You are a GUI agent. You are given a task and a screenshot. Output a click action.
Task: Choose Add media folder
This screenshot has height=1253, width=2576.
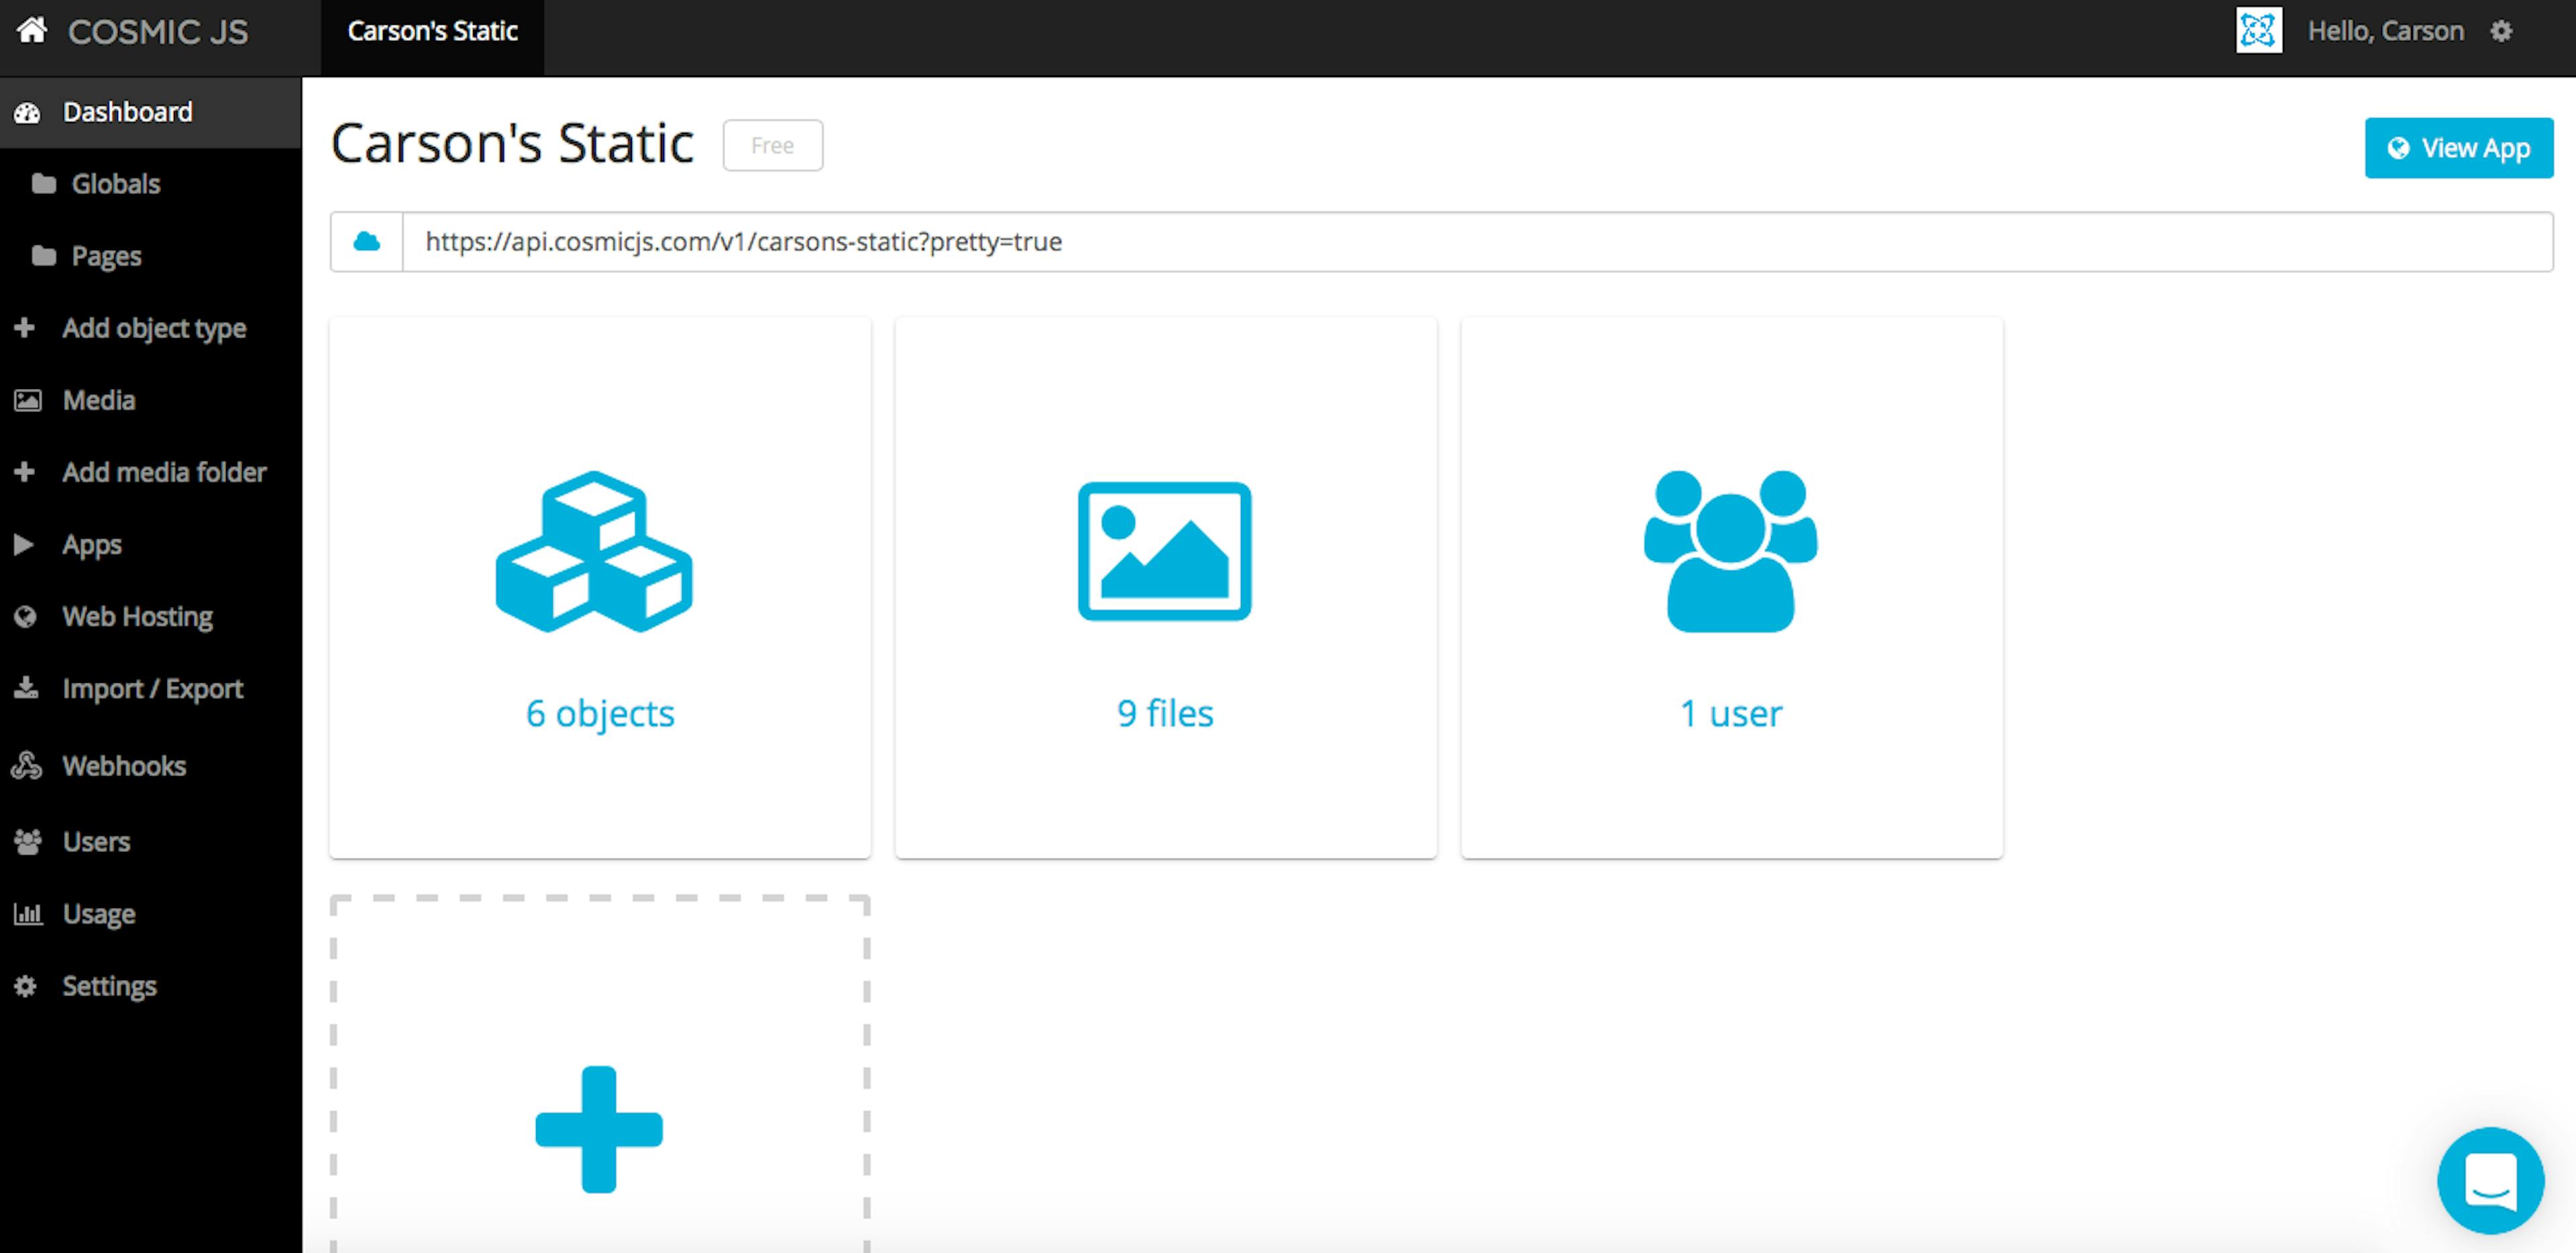pos(164,472)
